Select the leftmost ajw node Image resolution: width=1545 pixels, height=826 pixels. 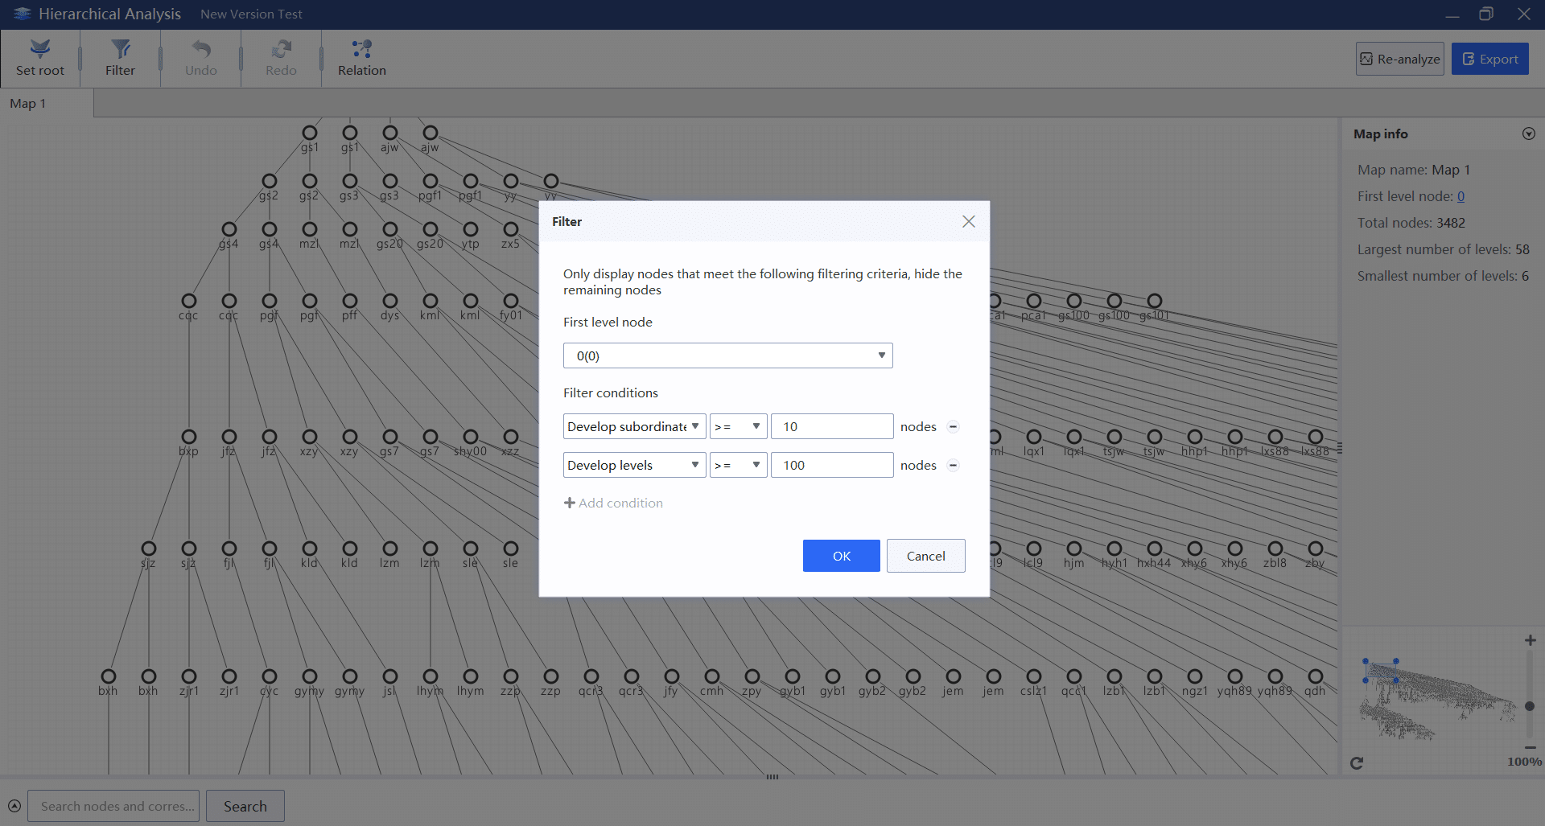[390, 133]
